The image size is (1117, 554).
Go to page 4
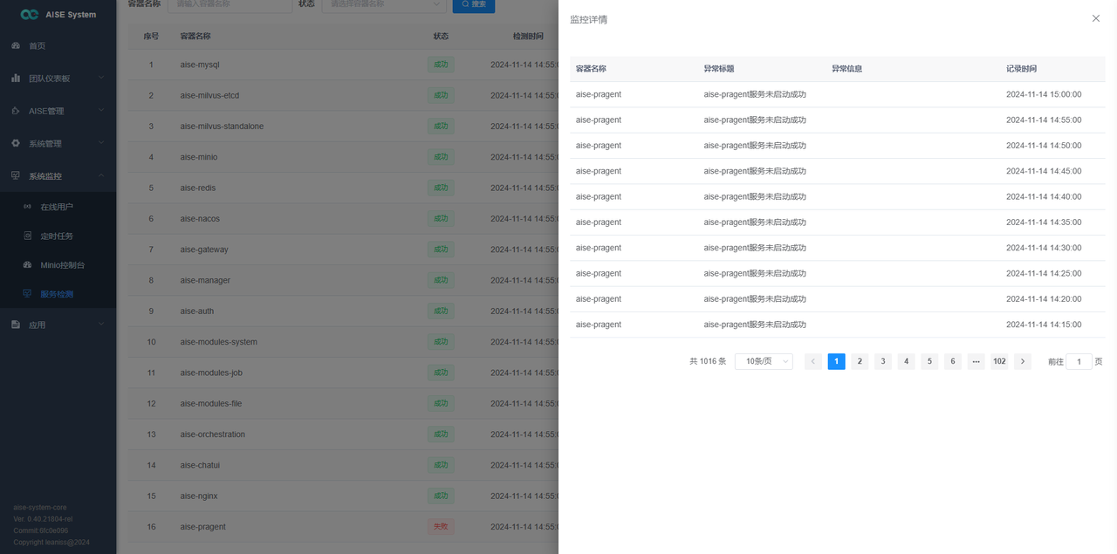point(906,361)
